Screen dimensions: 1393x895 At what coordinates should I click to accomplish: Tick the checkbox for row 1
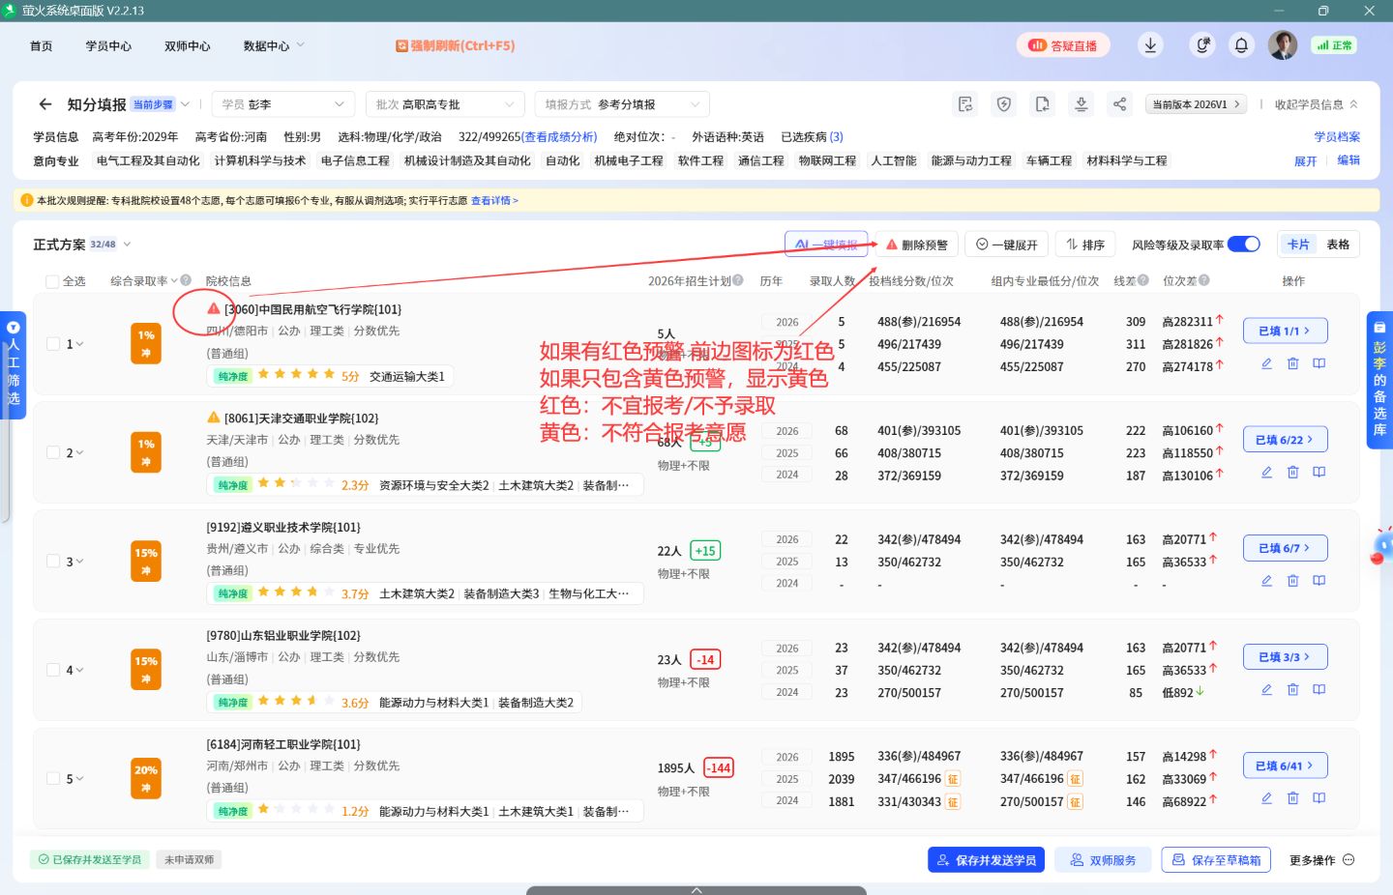(53, 343)
